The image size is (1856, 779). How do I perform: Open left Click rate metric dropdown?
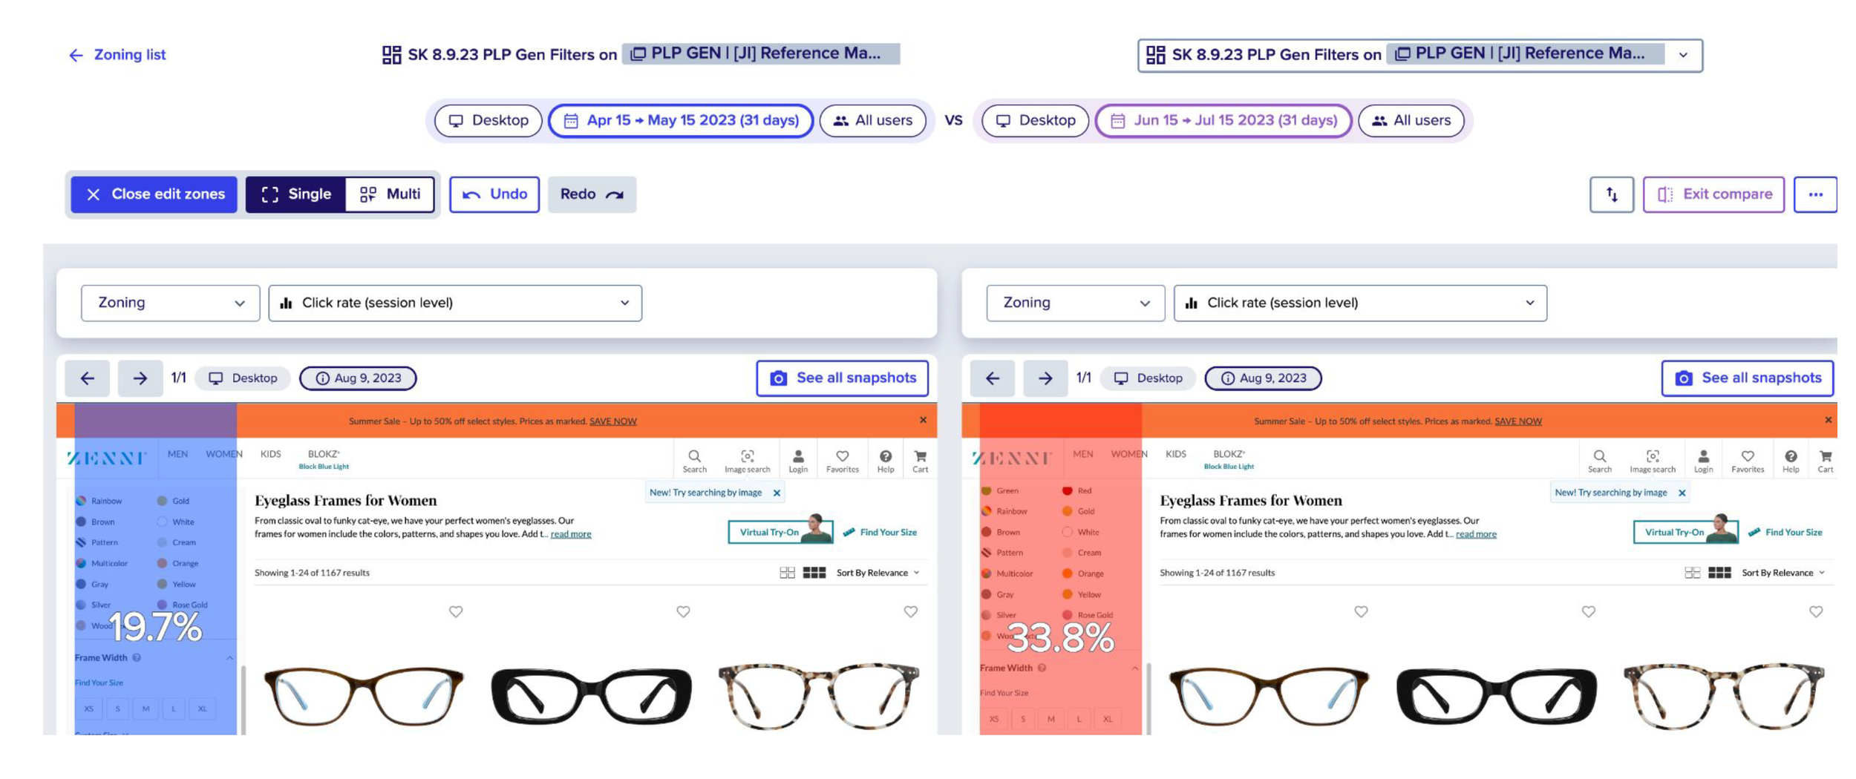click(x=455, y=303)
